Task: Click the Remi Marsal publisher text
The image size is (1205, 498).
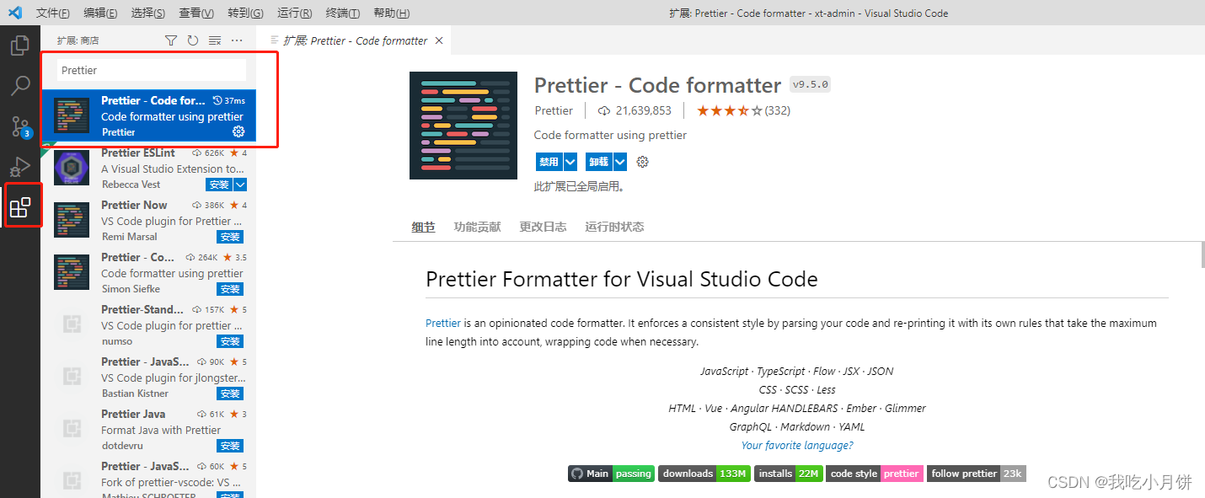Action: [129, 236]
